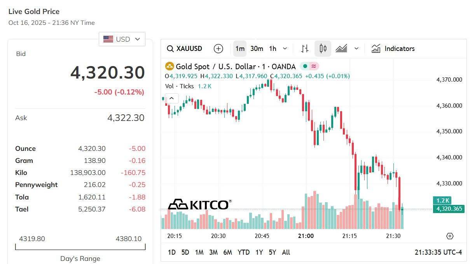The image size is (470, 264).
Task: Select the 1D date range button
Action: [x=172, y=252]
